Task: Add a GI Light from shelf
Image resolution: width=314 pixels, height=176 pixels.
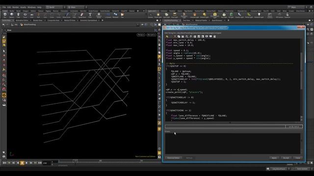Action: pyautogui.click(x=231, y=15)
